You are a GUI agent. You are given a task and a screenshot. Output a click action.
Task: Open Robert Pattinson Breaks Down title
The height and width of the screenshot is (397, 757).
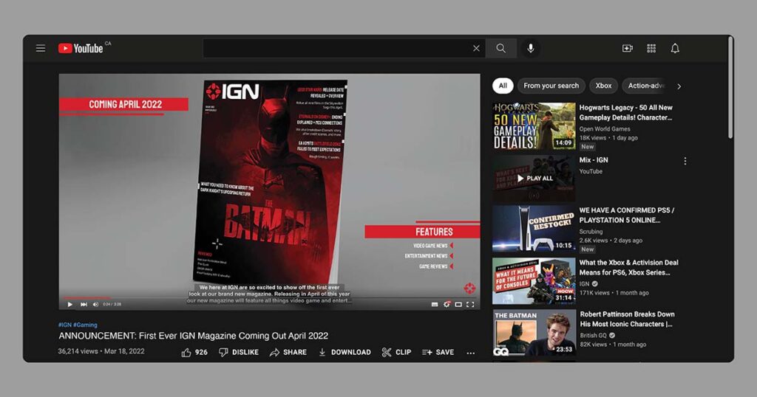(x=627, y=319)
